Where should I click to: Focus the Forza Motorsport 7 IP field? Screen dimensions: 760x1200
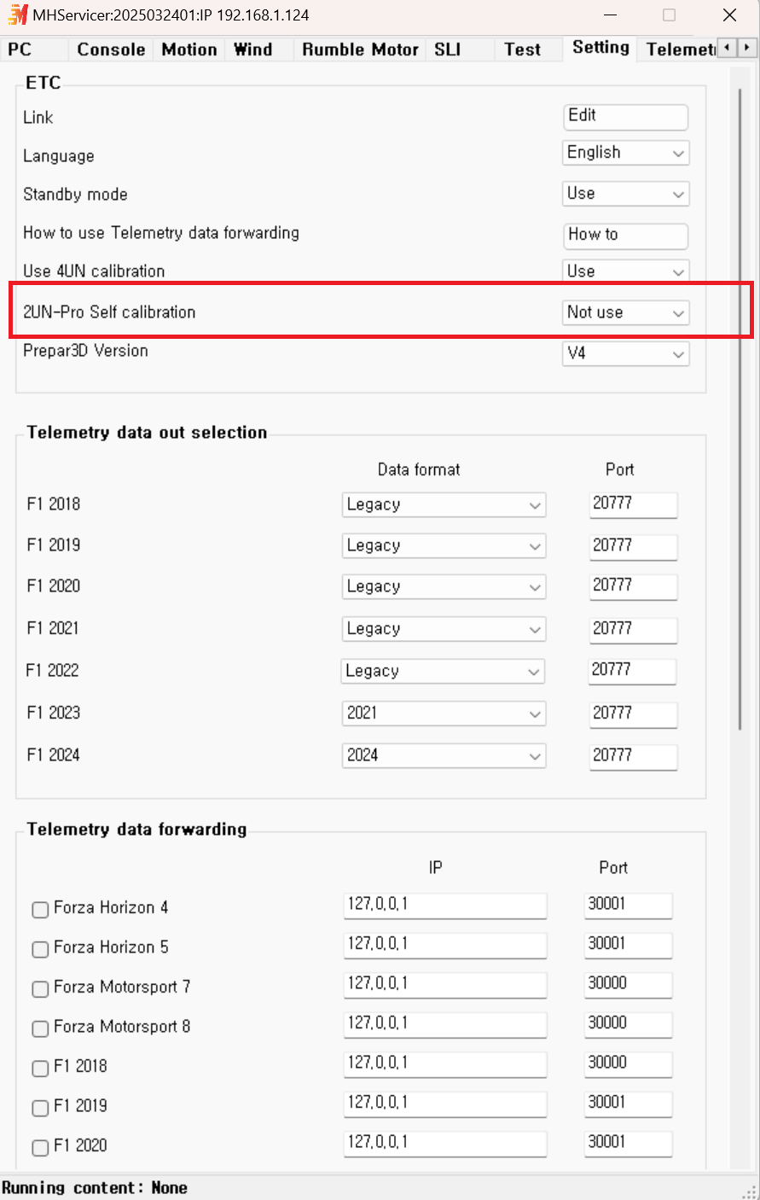pos(445,985)
